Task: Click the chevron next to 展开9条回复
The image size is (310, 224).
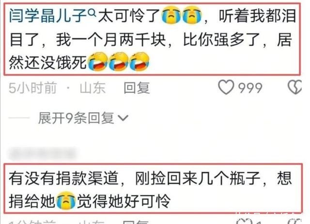Action: (x=123, y=118)
